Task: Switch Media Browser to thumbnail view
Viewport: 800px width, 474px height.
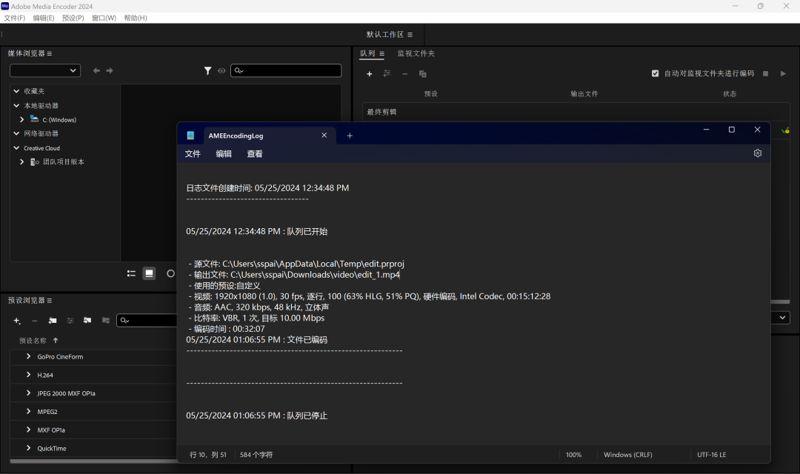Action: (x=149, y=273)
